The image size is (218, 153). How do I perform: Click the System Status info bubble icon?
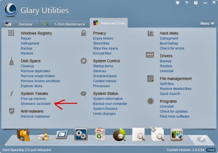[83, 94]
